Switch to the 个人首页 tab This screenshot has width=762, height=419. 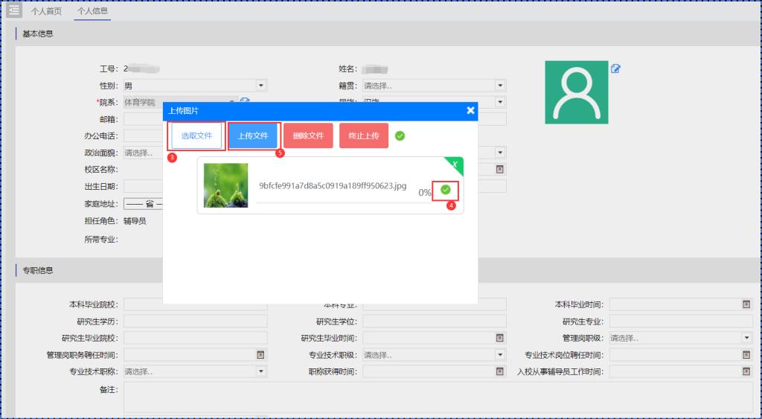pyautogui.click(x=47, y=11)
